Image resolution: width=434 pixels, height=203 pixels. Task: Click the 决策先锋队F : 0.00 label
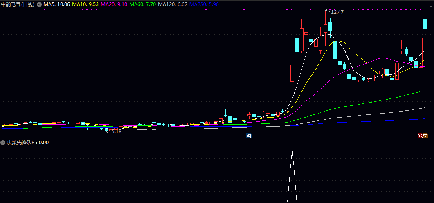[28, 143]
